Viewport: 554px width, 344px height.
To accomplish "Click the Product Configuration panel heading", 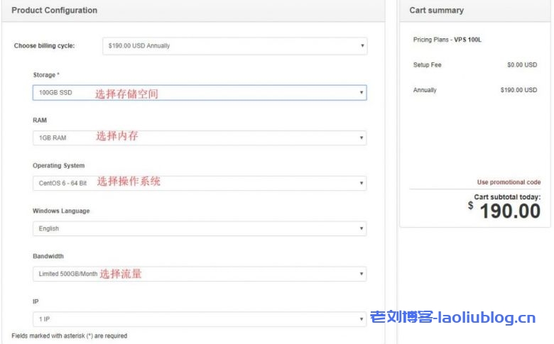I will coord(55,11).
